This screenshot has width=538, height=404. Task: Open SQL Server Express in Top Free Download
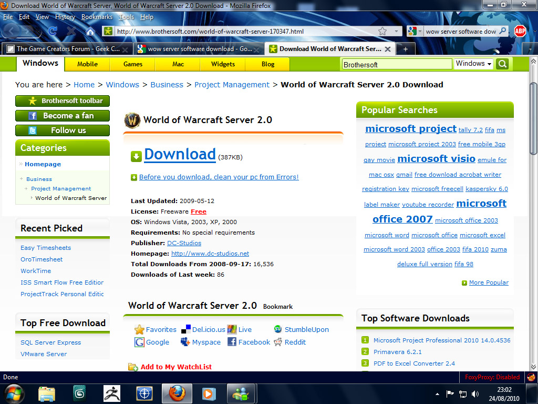(x=50, y=342)
